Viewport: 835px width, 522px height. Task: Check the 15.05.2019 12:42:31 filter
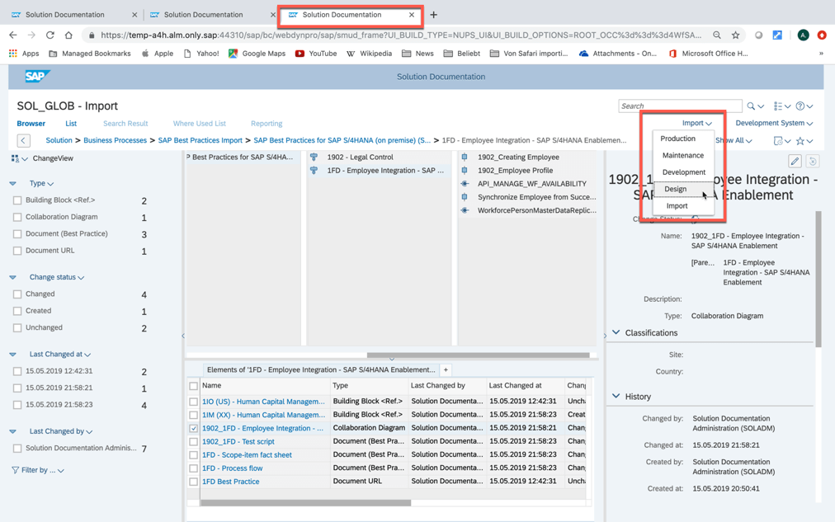pos(17,371)
